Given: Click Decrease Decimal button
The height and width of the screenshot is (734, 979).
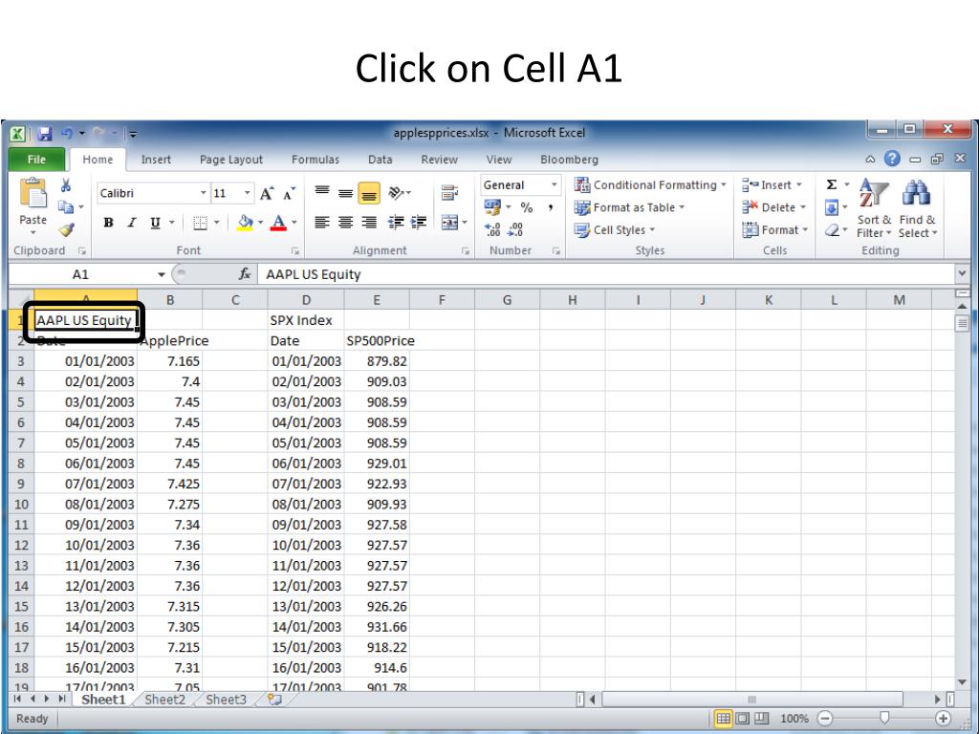Looking at the screenshot, I should coord(515,229).
